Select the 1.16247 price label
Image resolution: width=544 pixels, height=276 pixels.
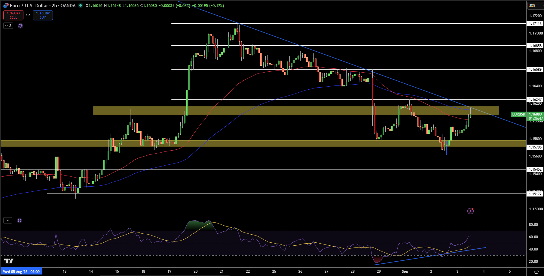pyautogui.click(x=535, y=100)
